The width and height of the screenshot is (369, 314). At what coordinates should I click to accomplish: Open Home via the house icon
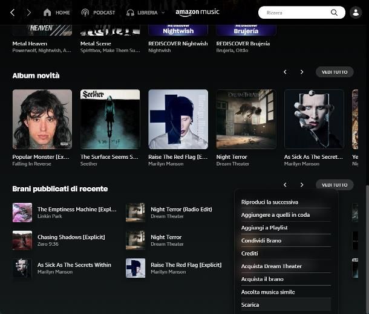point(47,13)
